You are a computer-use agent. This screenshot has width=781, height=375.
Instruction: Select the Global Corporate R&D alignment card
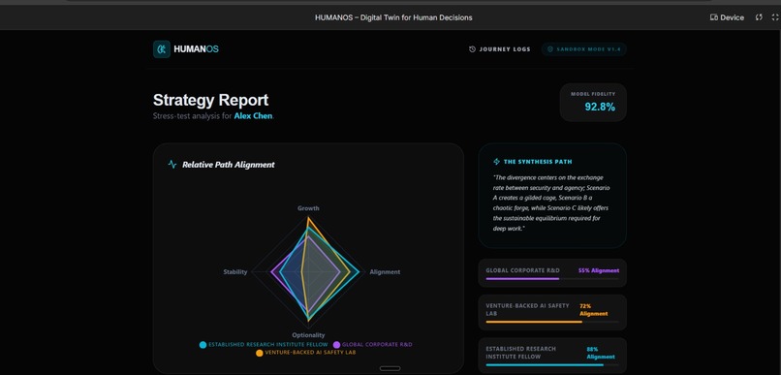pos(552,273)
